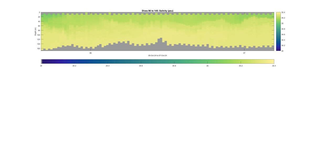Click horizontal colorbar label '34'

41,66
